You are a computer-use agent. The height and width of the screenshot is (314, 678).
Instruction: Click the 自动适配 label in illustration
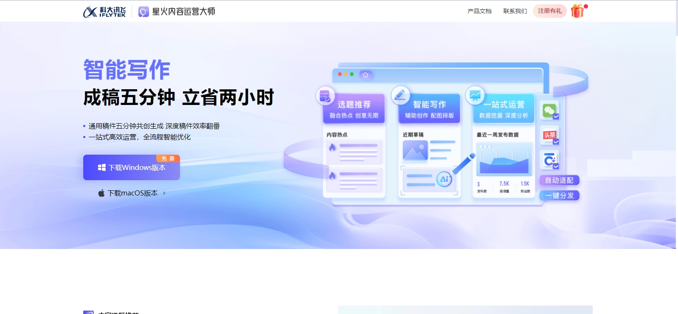point(559,180)
